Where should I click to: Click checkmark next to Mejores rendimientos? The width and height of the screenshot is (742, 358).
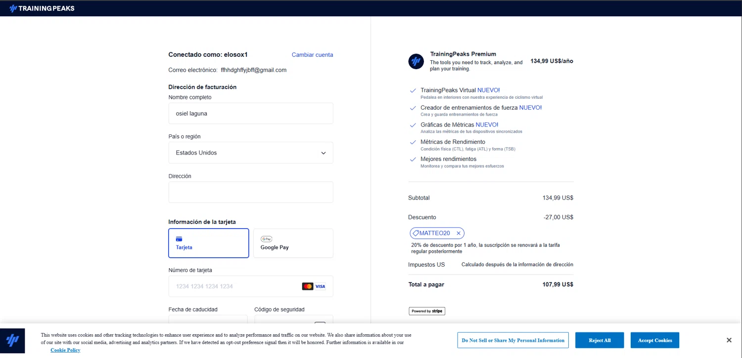(x=413, y=159)
